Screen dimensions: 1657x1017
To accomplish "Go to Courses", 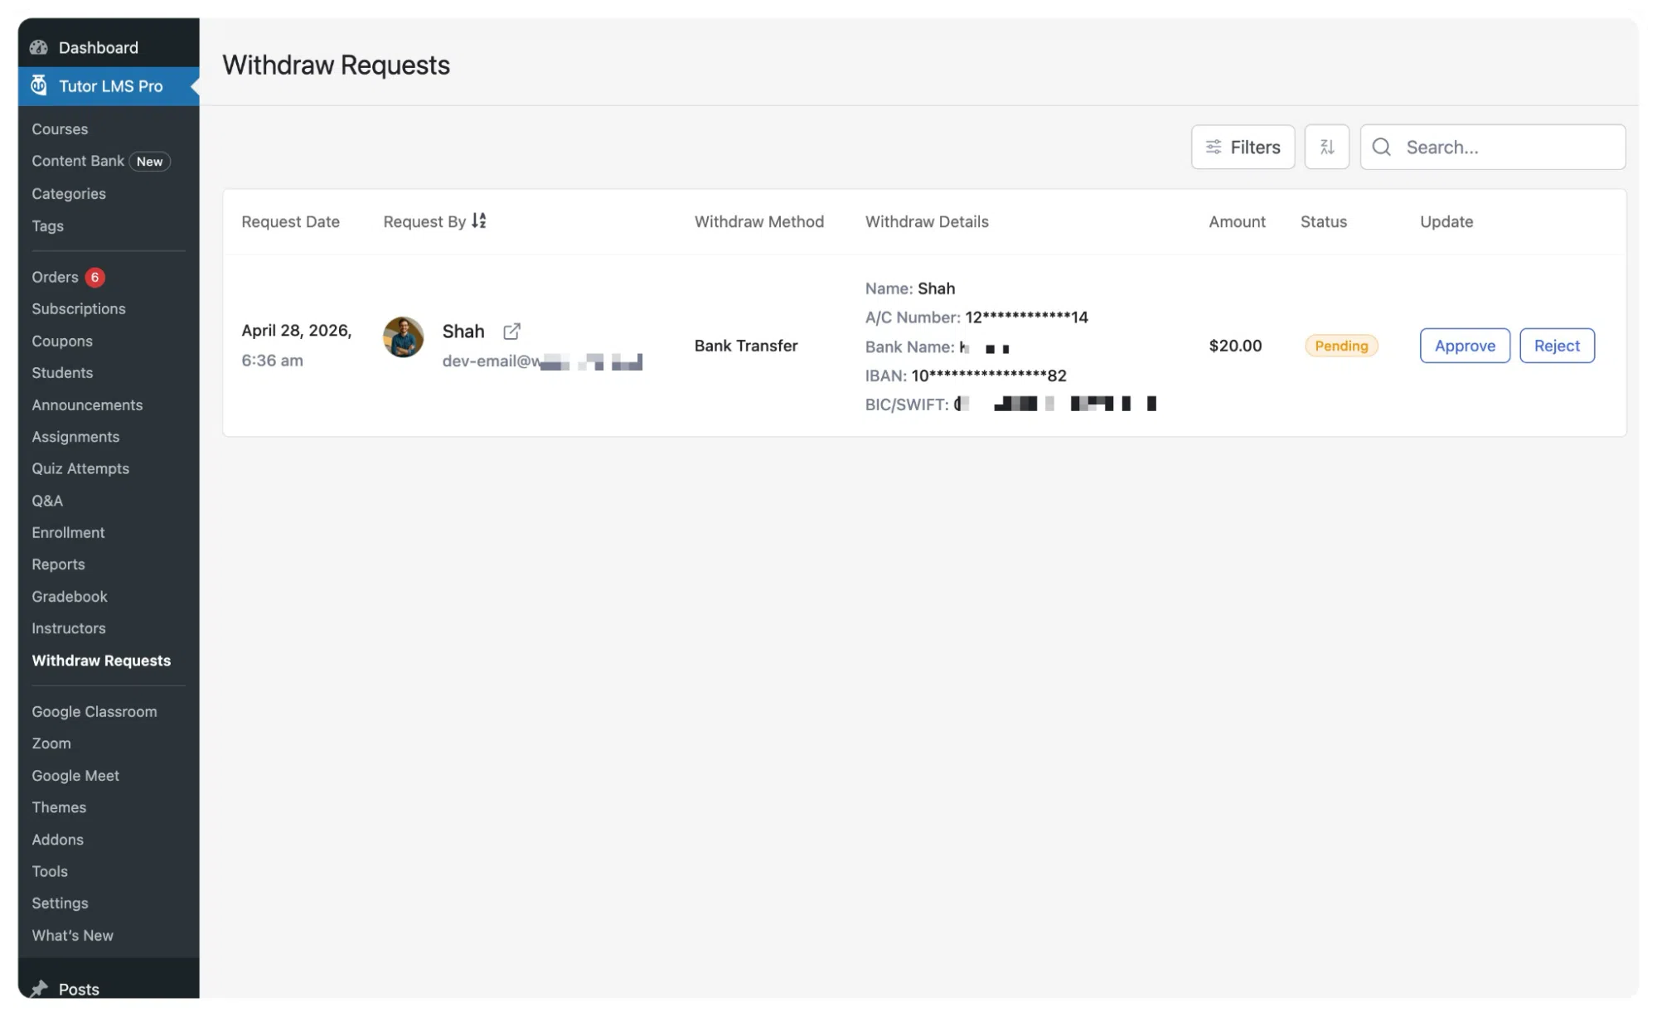I will pos(60,128).
